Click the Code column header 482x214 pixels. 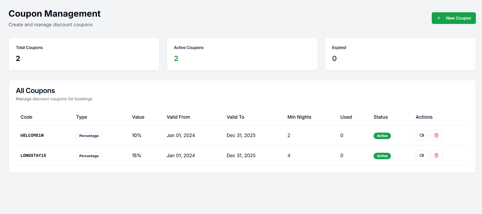click(27, 117)
